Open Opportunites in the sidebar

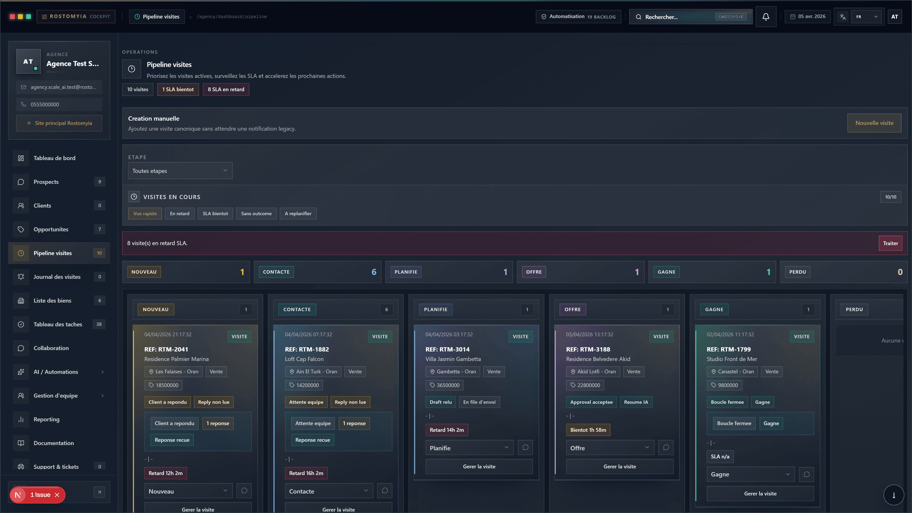pos(59,229)
